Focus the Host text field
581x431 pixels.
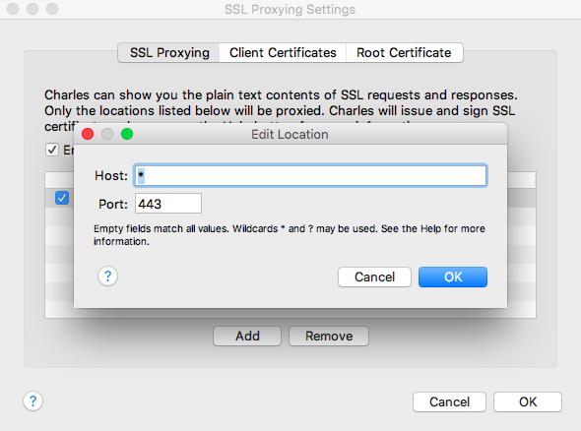click(x=310, y=175)
